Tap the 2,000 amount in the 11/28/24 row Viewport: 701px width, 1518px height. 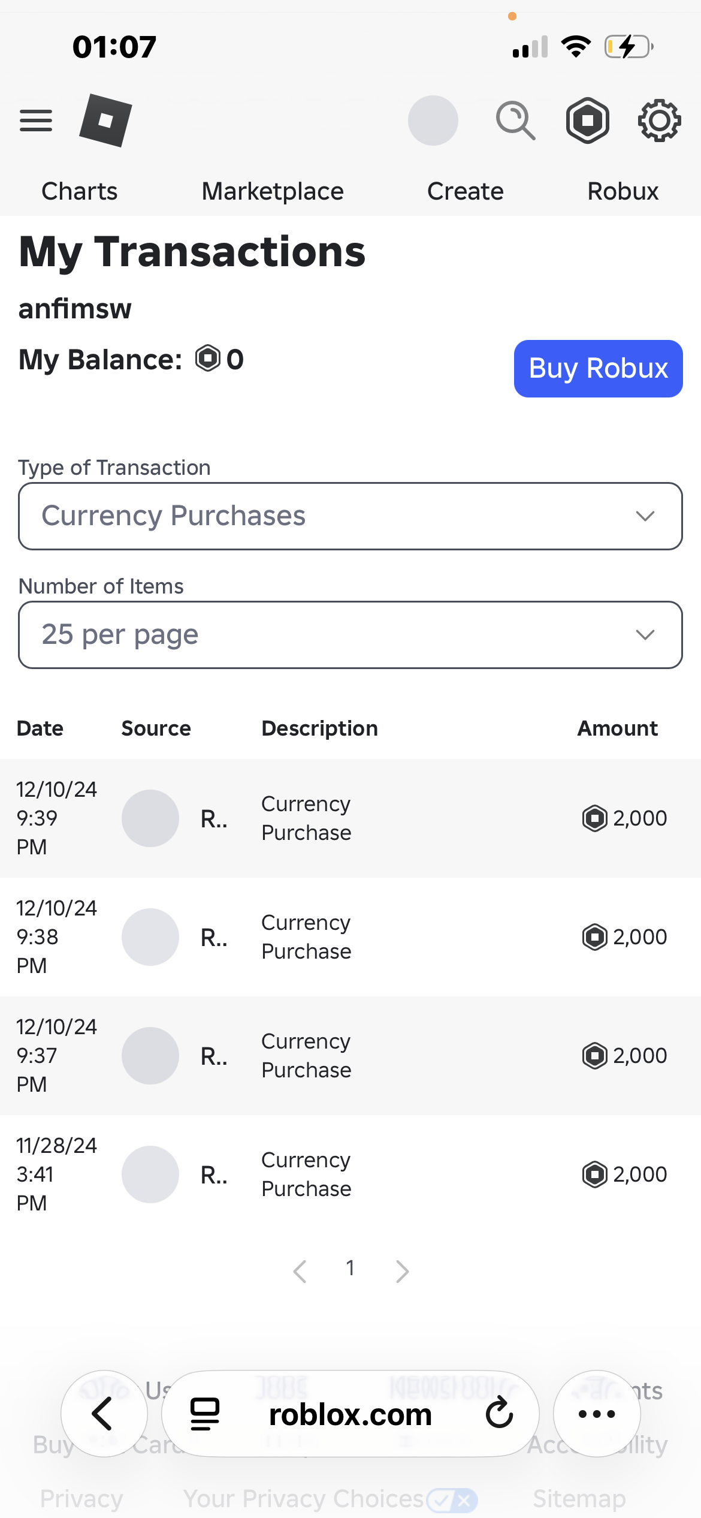[624, 1174]
